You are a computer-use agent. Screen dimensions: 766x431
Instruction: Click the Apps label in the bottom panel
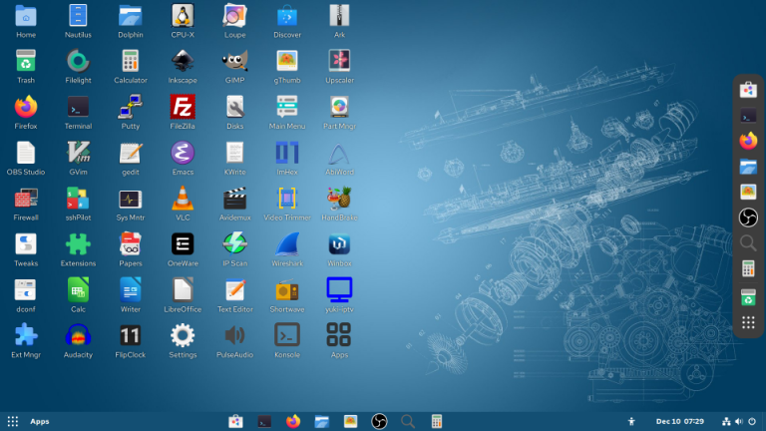(x=40, y=421)
